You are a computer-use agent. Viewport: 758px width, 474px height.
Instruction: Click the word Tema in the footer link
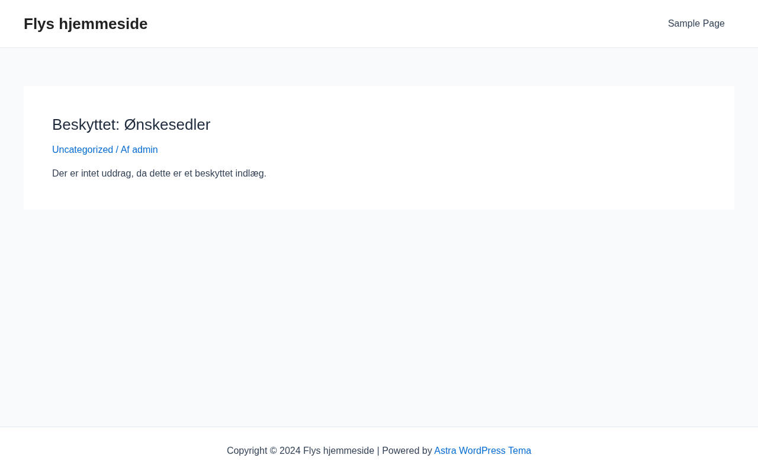pyautogui.click(x=519, y=451)
